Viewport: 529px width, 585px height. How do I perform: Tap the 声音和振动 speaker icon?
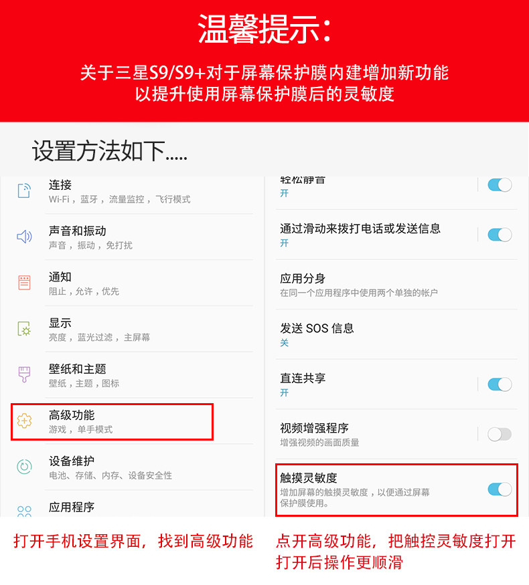[24, 237]
